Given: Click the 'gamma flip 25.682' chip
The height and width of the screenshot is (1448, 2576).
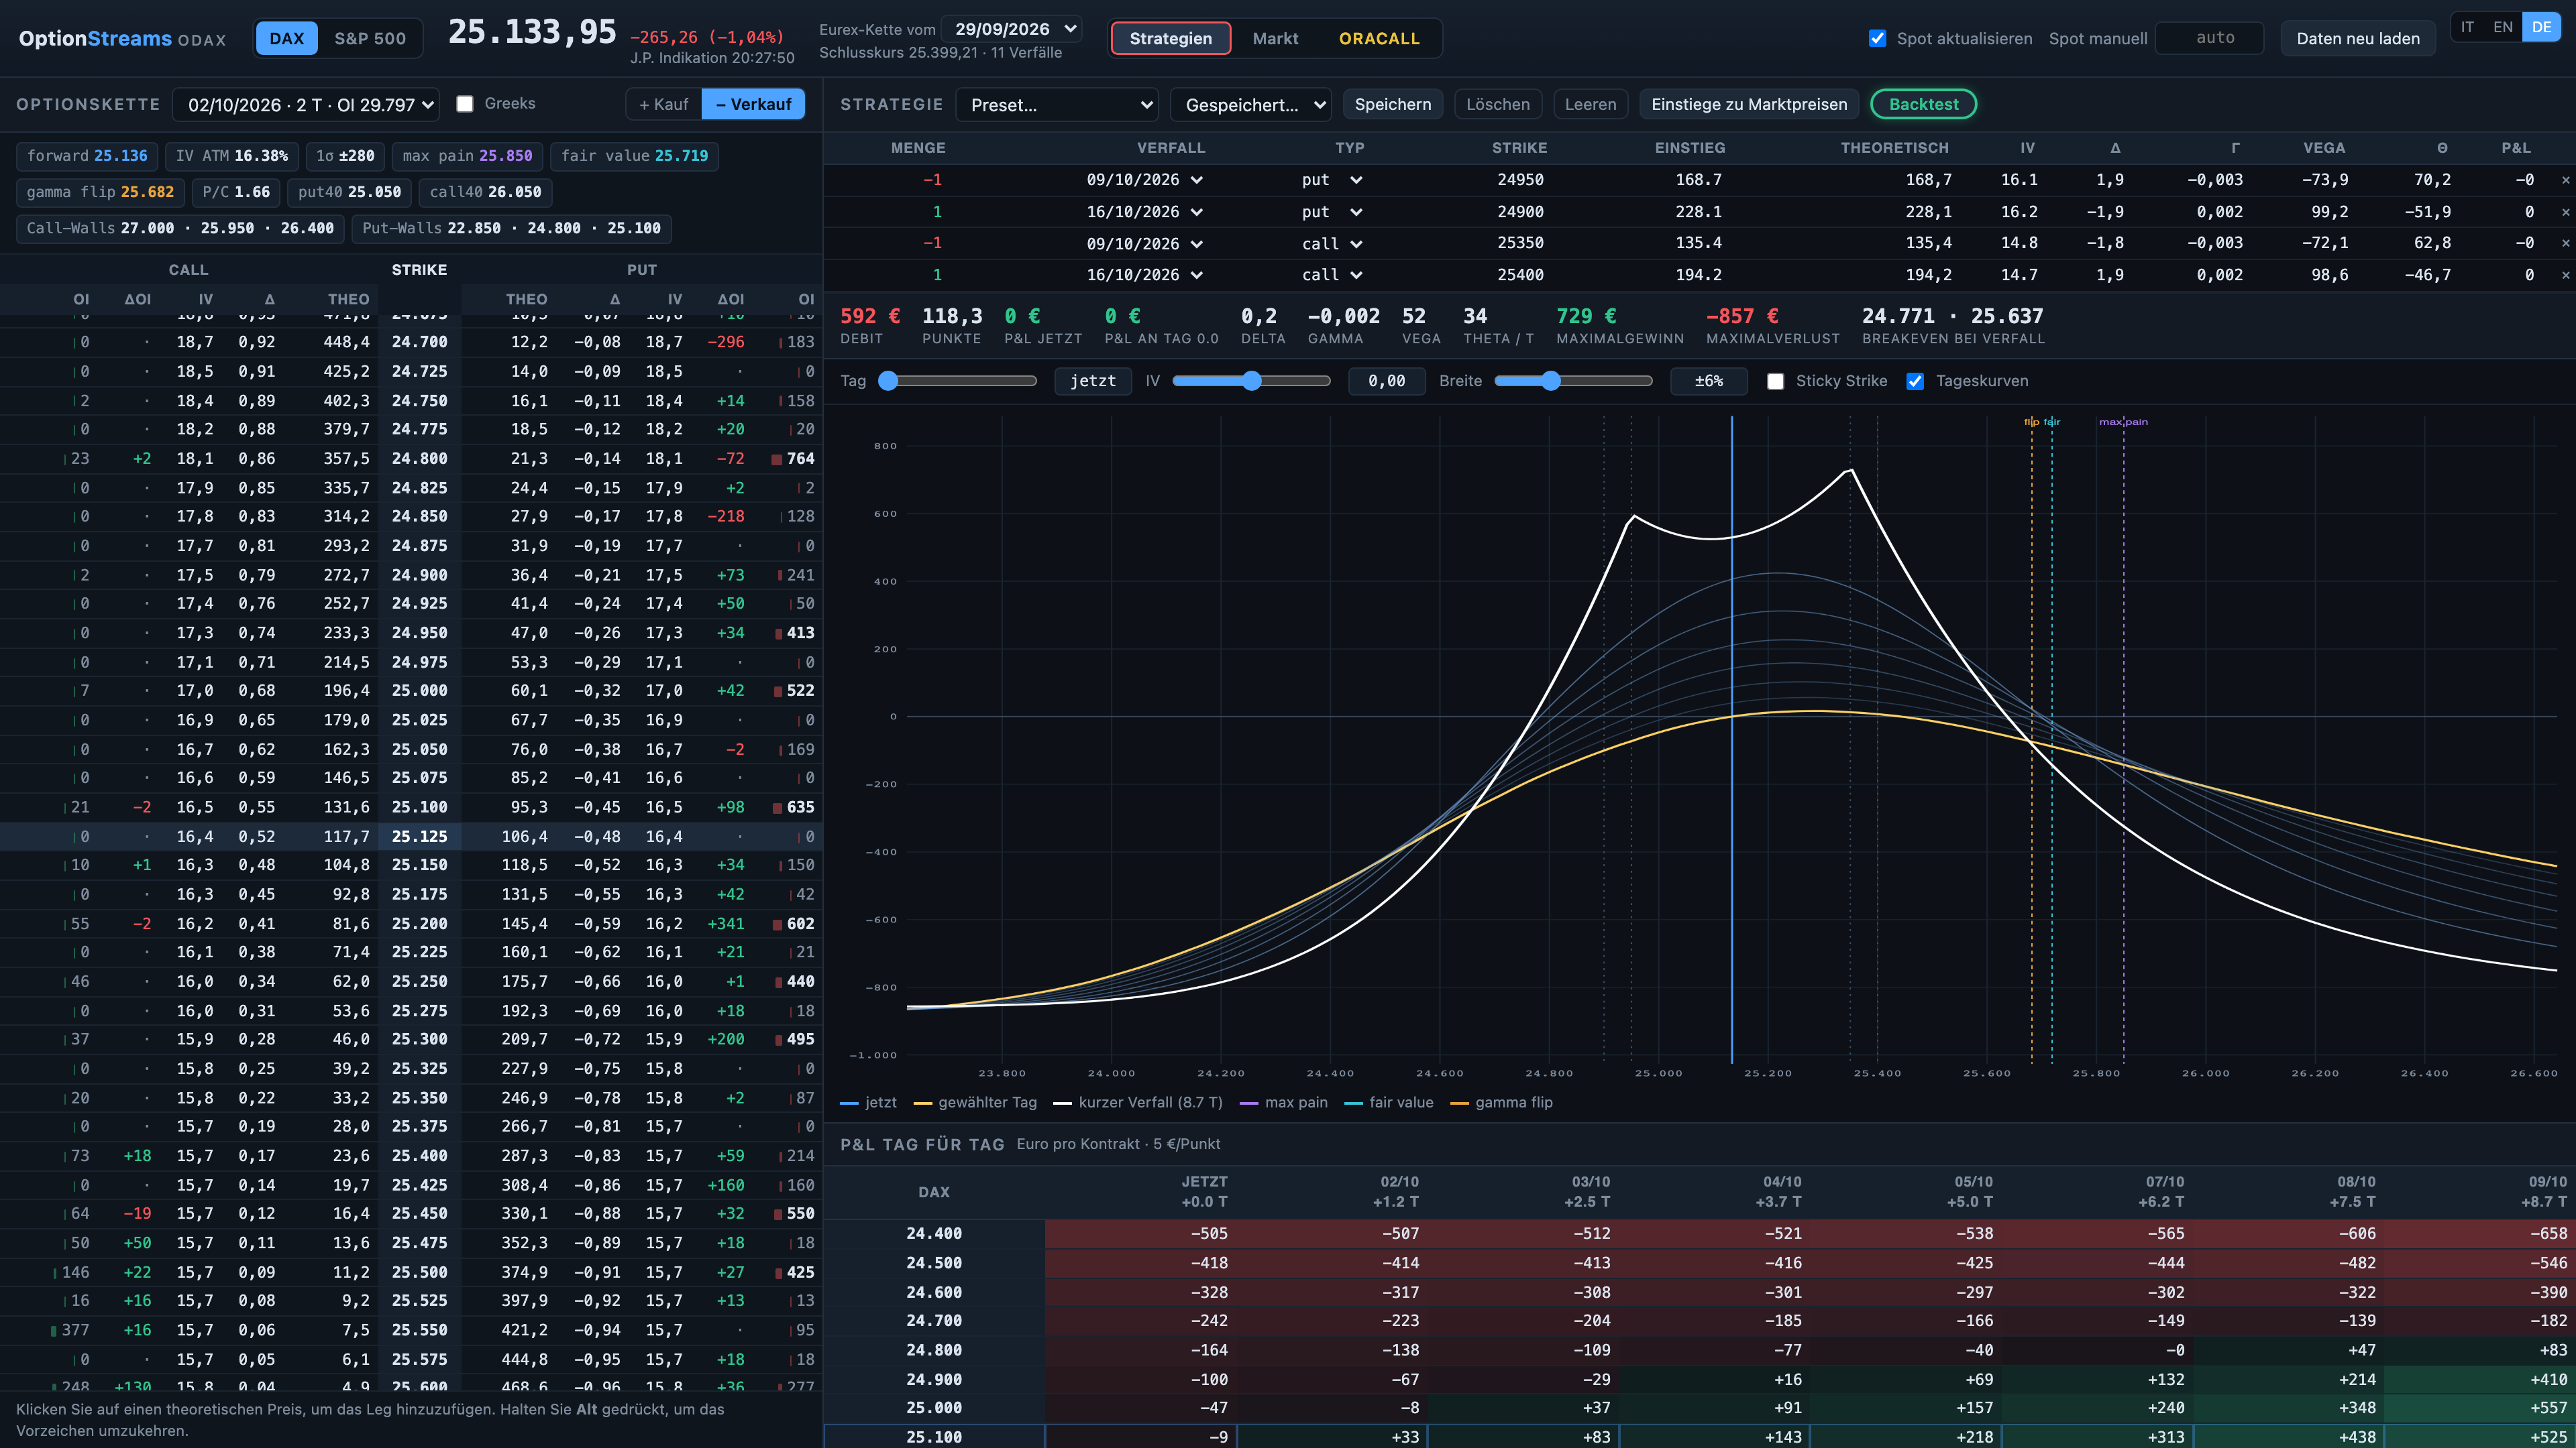Looking at the screenshot, I should [x=100, y=192].
